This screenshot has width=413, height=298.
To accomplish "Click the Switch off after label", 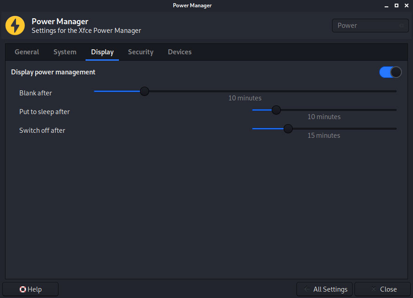I will click(x=42, y=131).
